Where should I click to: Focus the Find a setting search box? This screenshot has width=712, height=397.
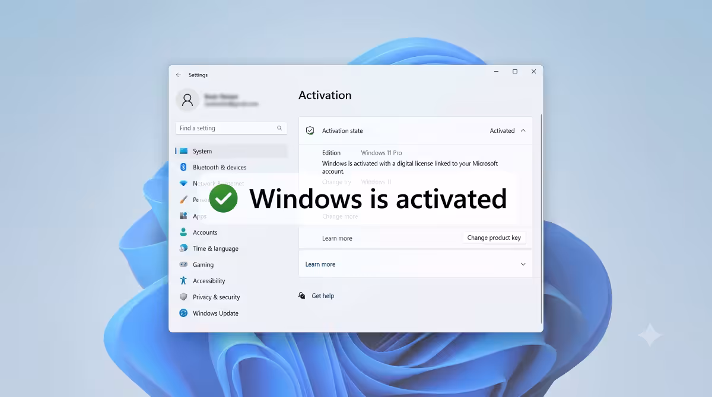coord(231,128)
